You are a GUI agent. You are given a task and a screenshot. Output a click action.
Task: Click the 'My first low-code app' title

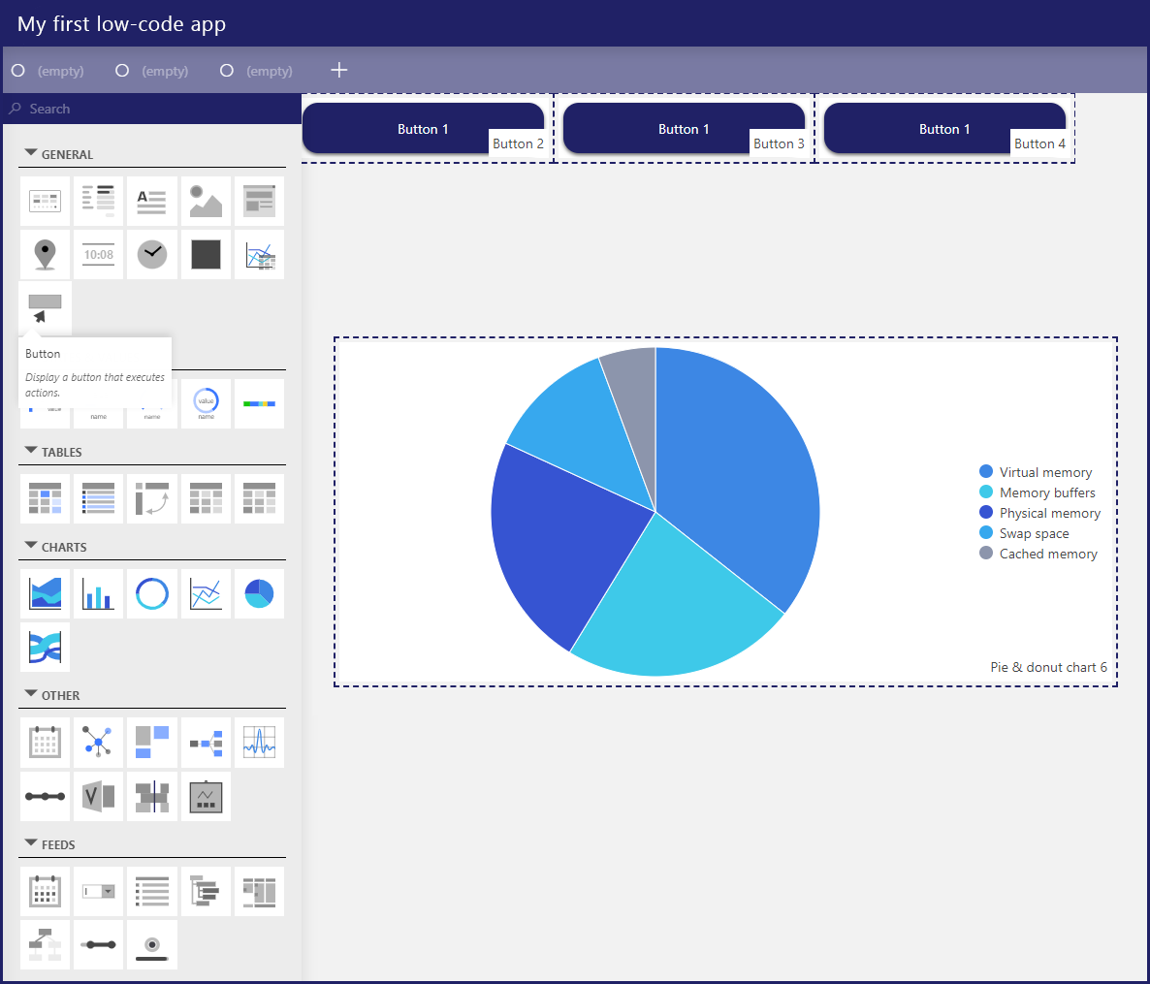122,24
